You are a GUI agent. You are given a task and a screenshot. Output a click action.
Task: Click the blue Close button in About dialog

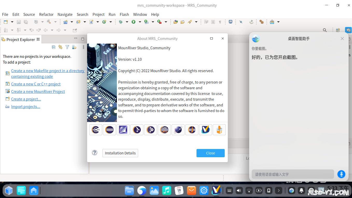point(210,153)
